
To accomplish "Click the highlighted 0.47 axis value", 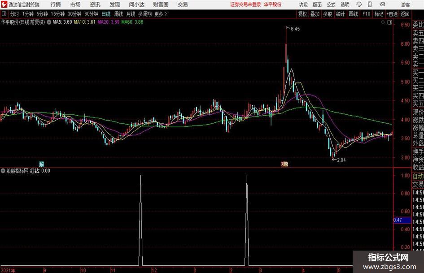I will pyautogui.click(x=402, y=220).
